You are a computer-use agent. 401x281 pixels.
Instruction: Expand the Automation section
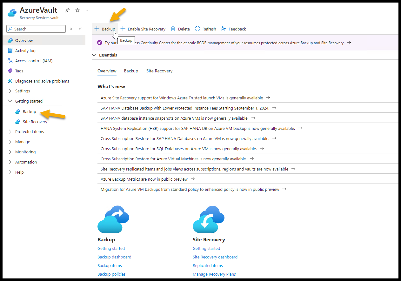tap(10, 162)
